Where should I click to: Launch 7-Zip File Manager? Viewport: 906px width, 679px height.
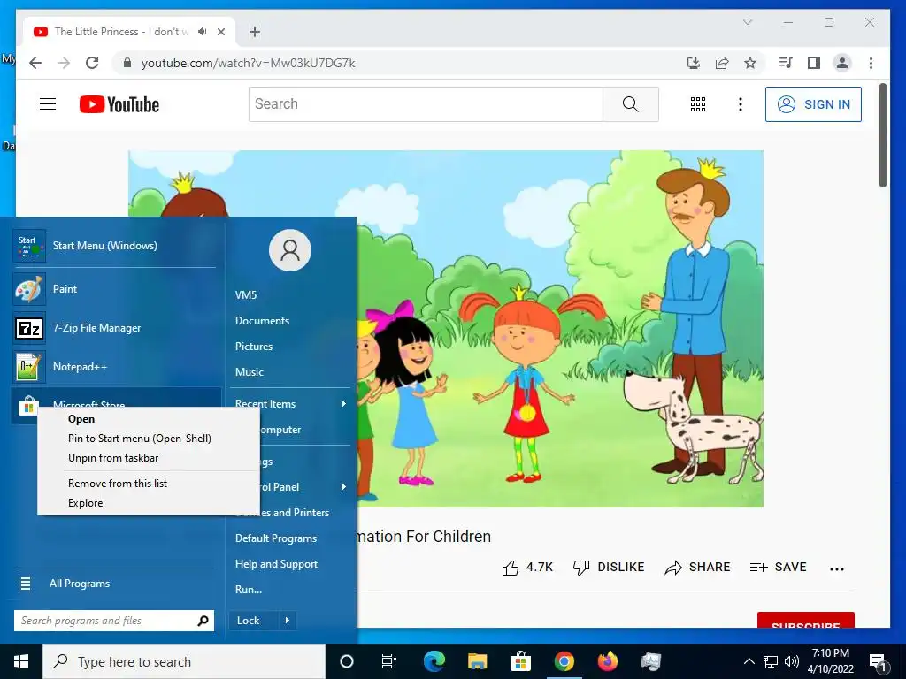pos(116,328)
